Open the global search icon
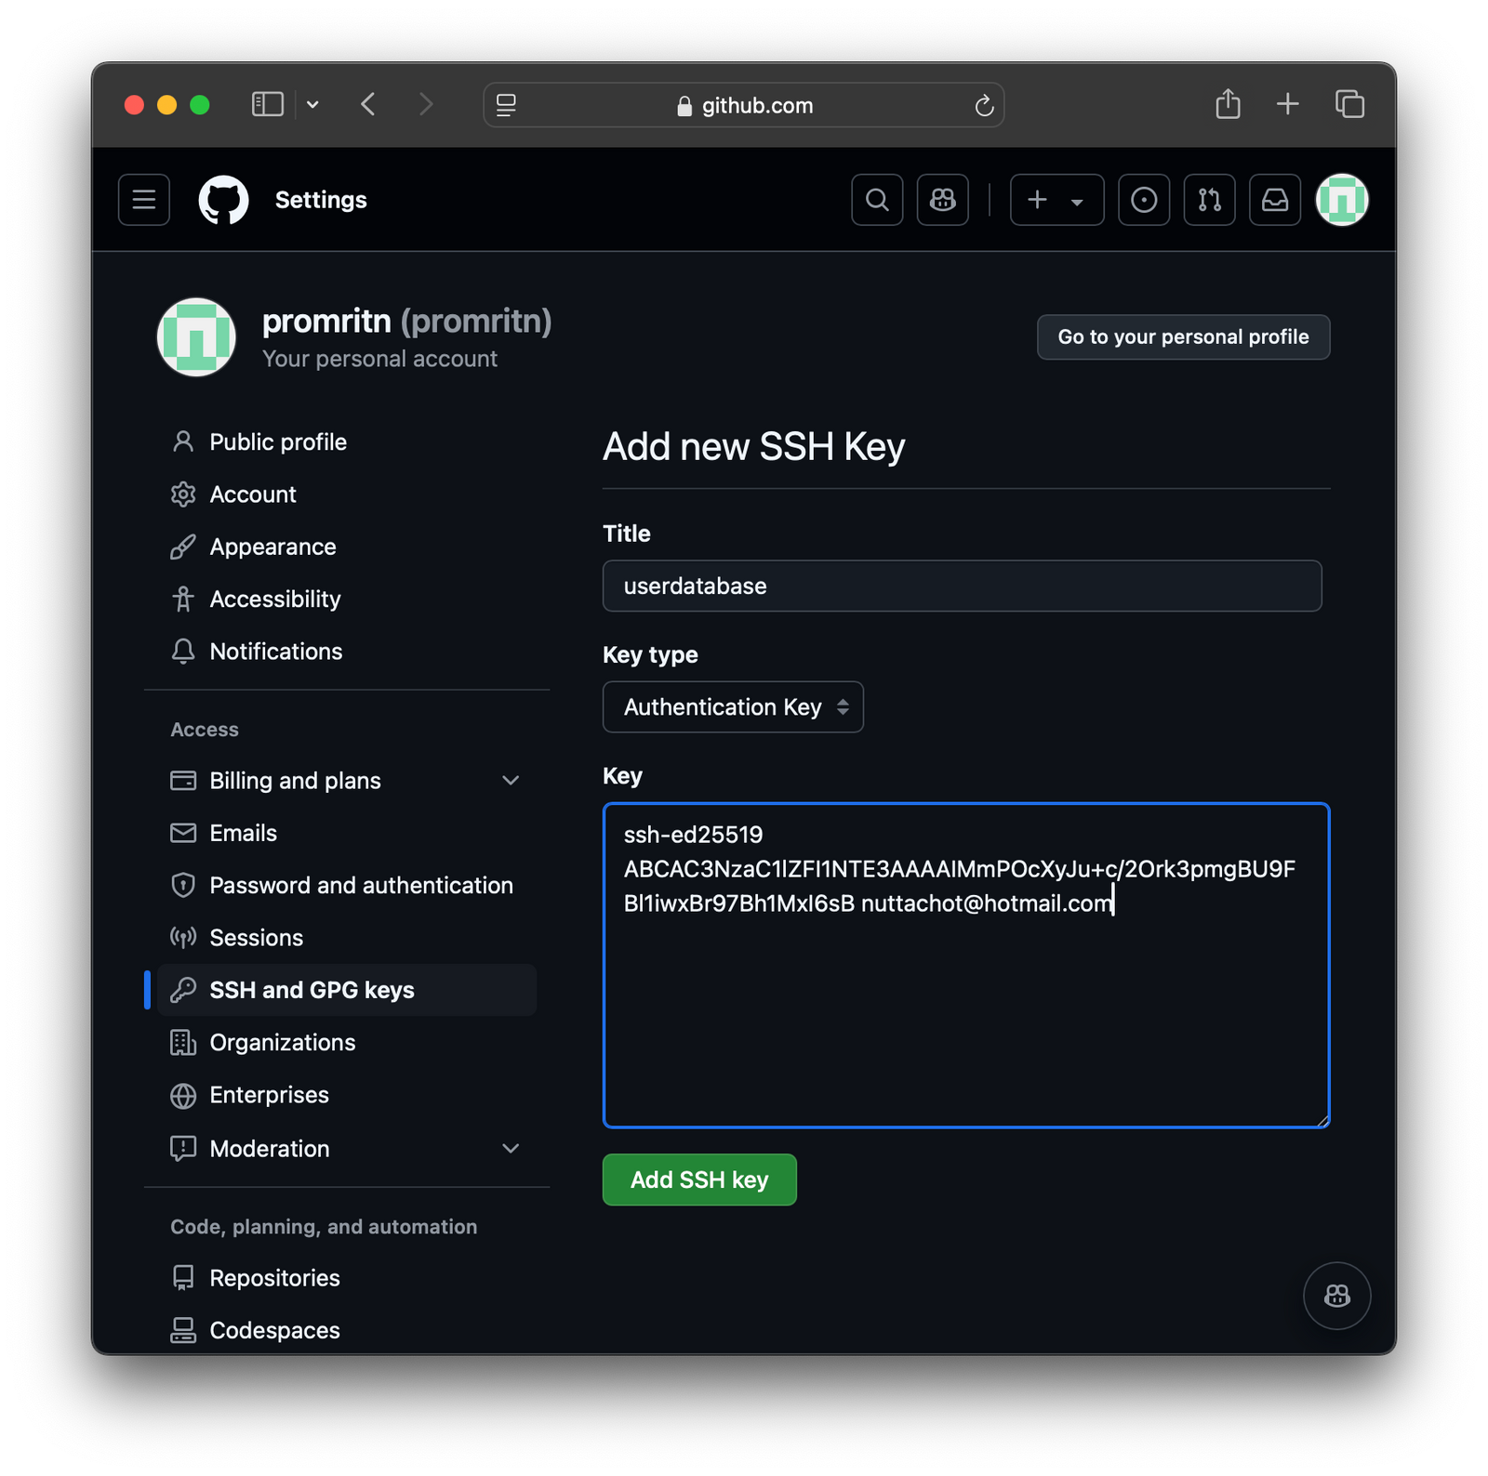This screenshot has width=1488, height=1476. point(876,199)
